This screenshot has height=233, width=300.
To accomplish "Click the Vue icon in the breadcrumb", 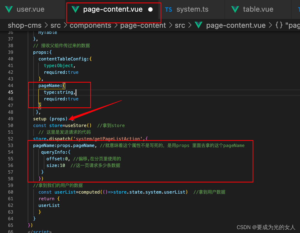I will pos(199,25).
